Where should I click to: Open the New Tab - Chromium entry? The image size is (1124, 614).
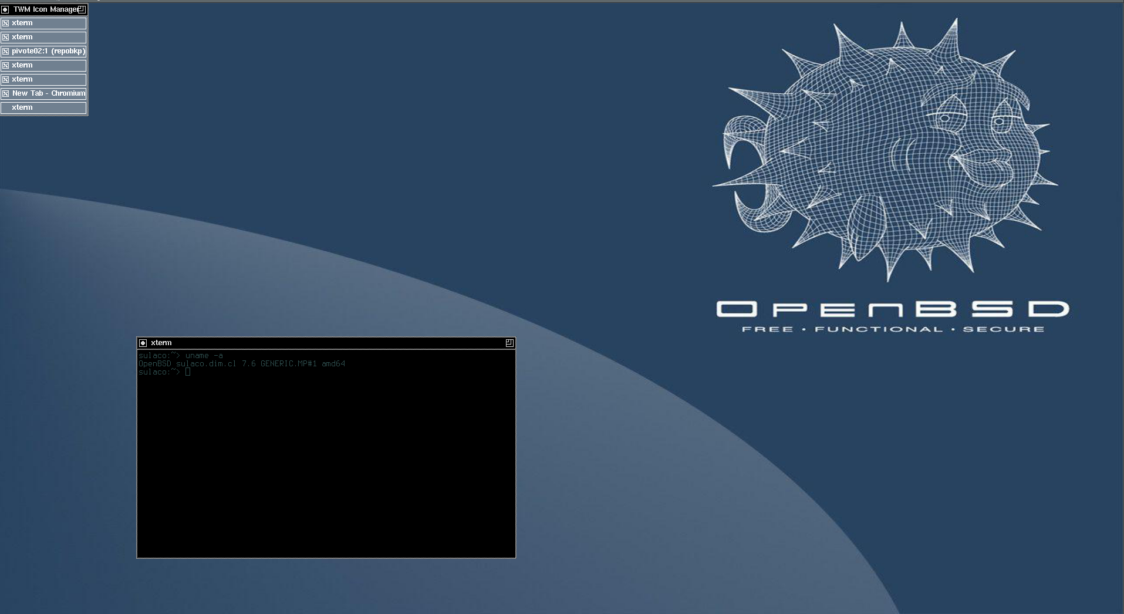(x=44, y=93)
